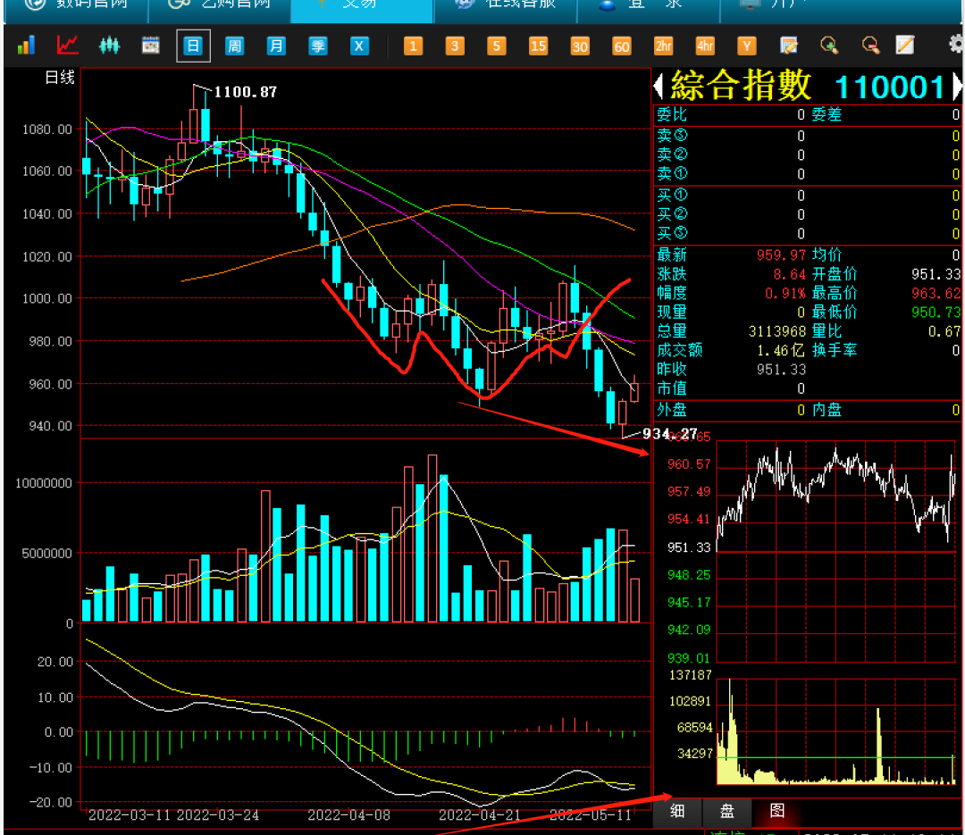The height and width of the screenshot is (835, 965).
Task: Click the volume ratio 0.67
Action: (x=944, y=331)
